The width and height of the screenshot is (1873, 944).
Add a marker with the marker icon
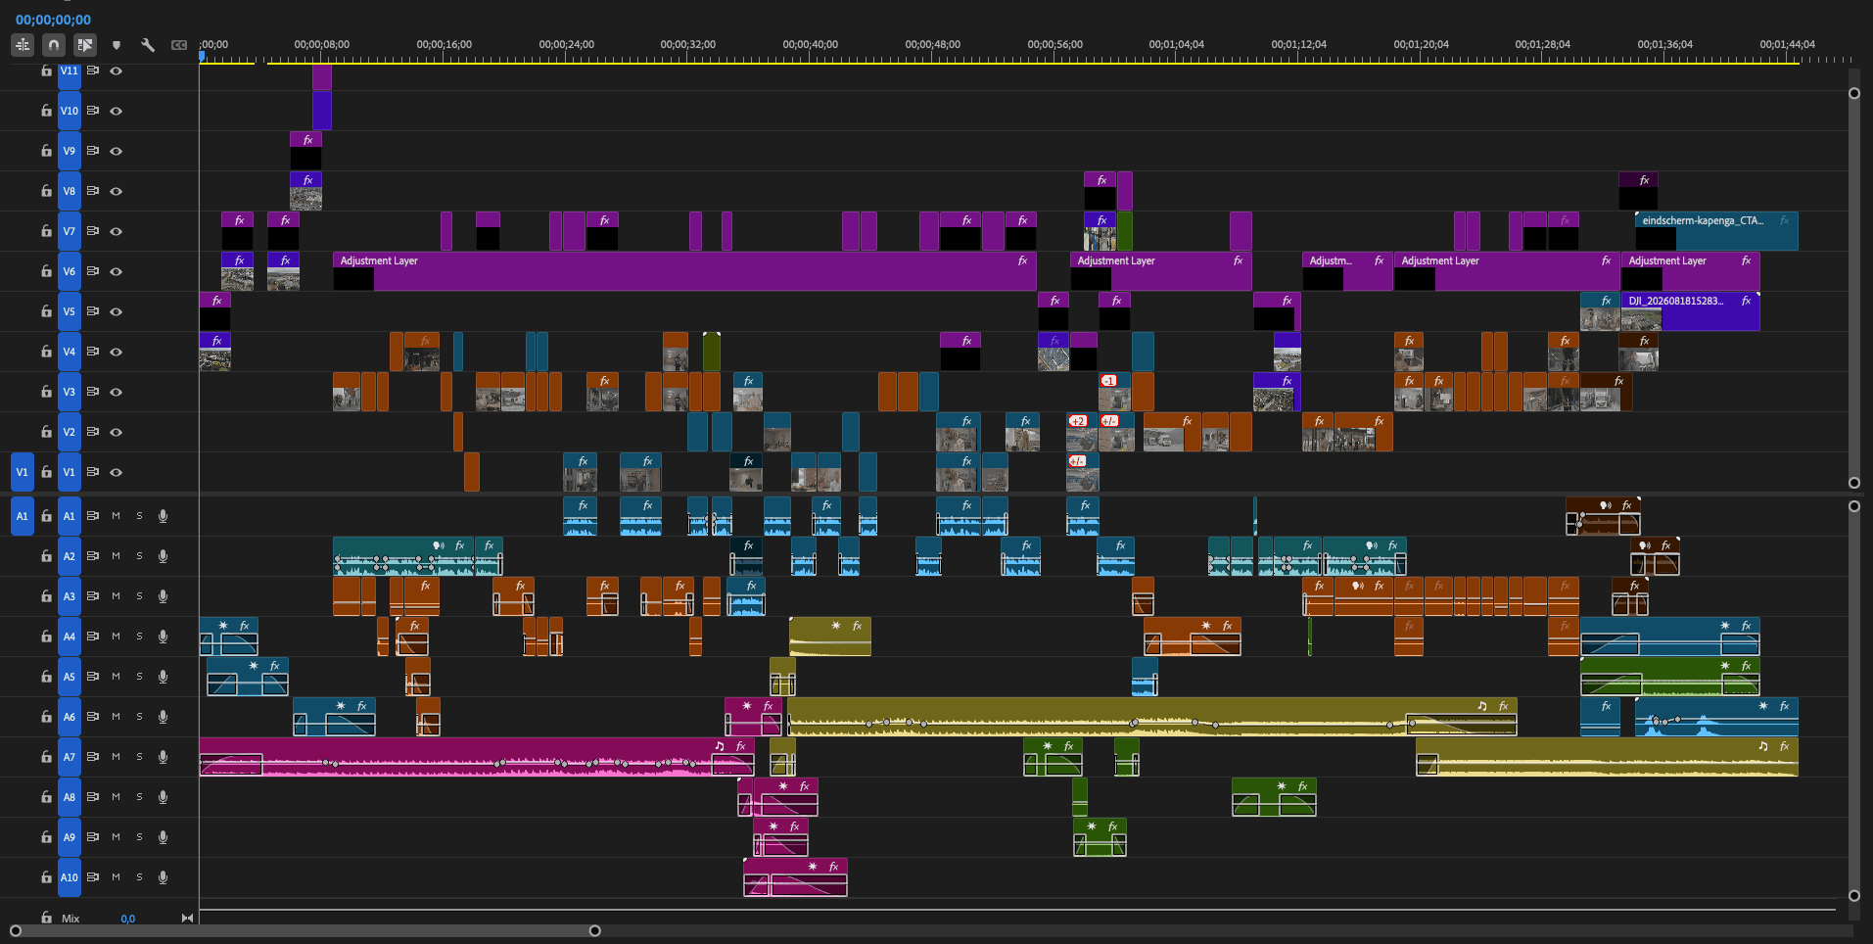(117, 45)
